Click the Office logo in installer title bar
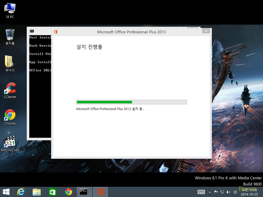The image size is (263, 197). click(56, 32)
